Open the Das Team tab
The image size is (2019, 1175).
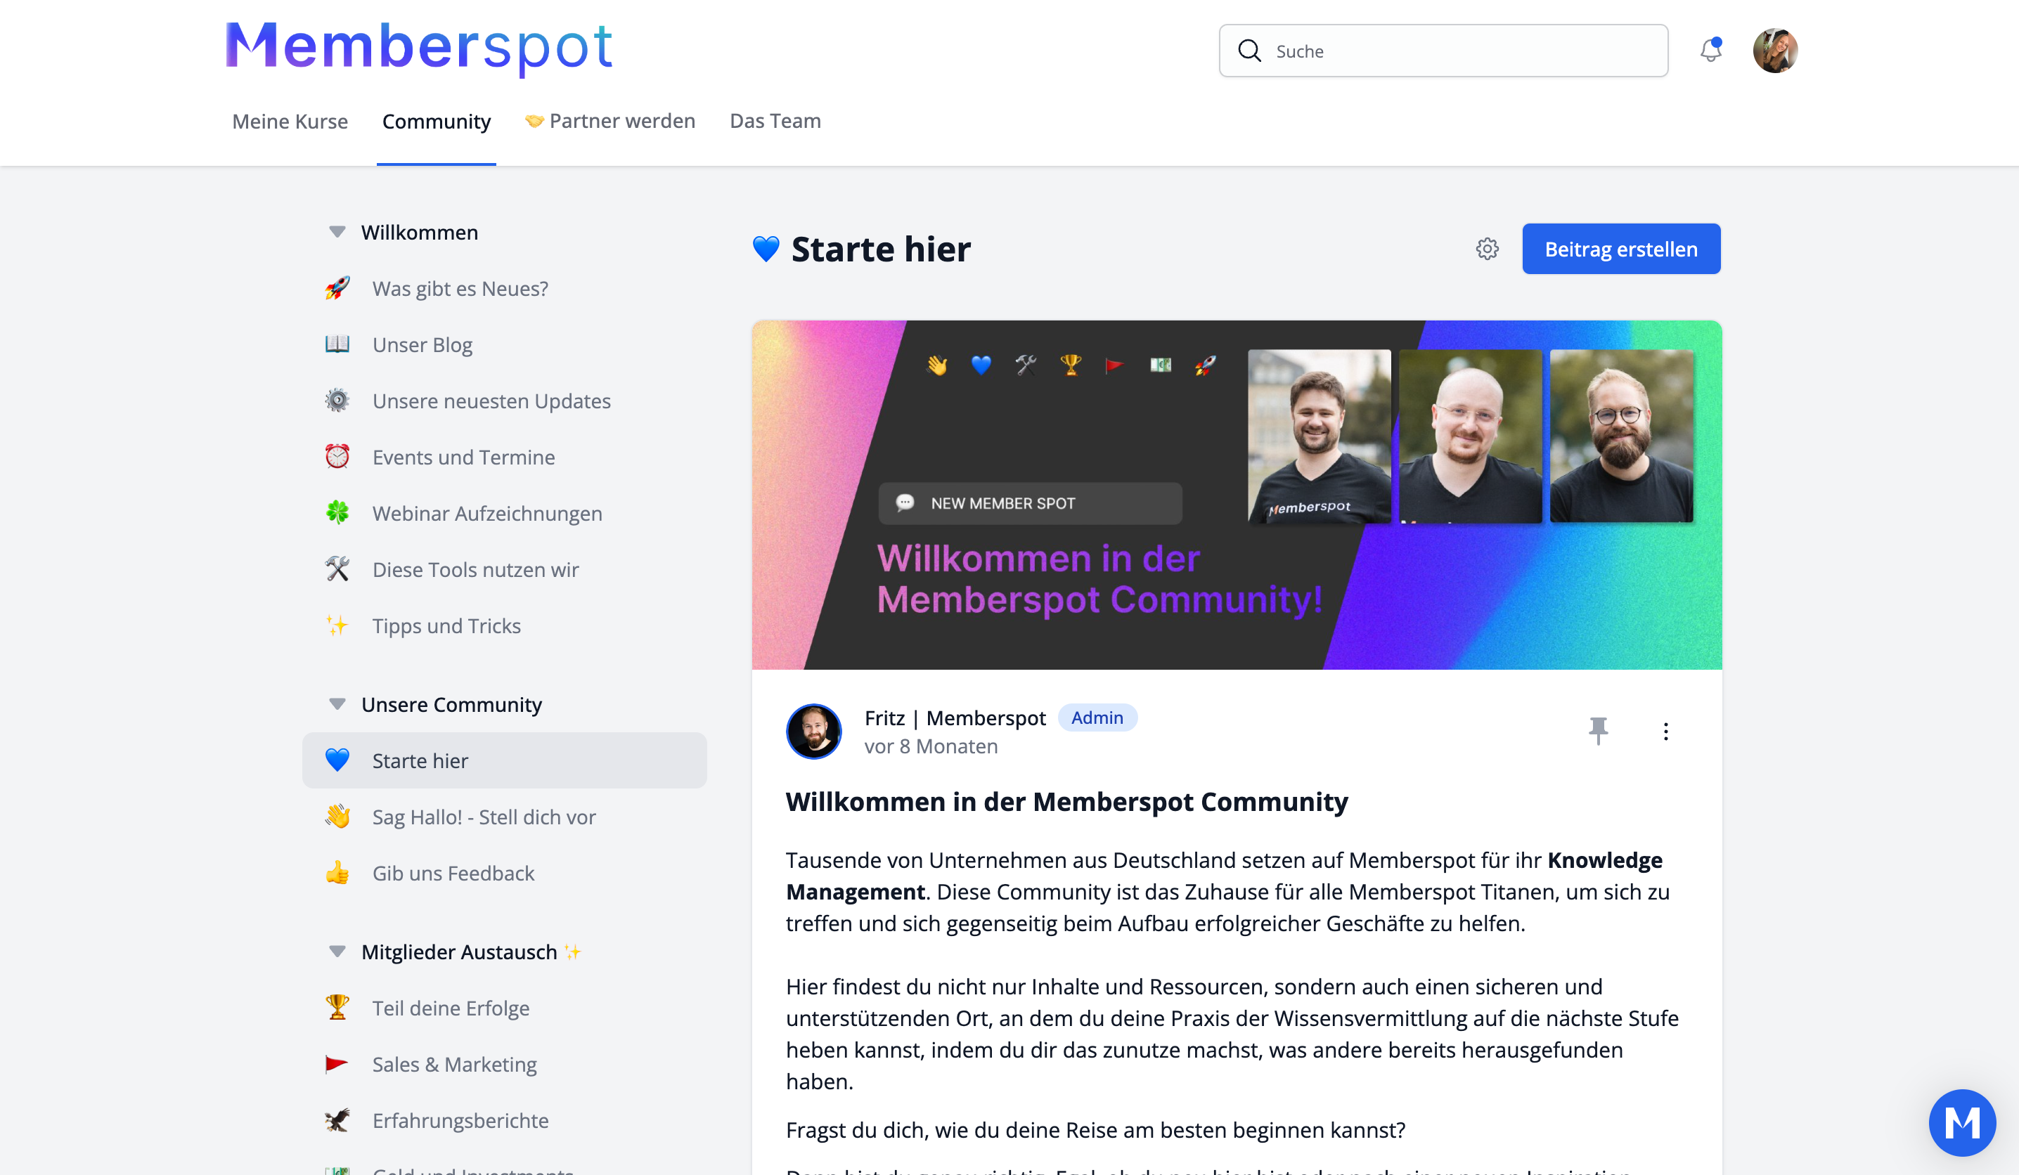pyautogui.click(x=775, y=121)
